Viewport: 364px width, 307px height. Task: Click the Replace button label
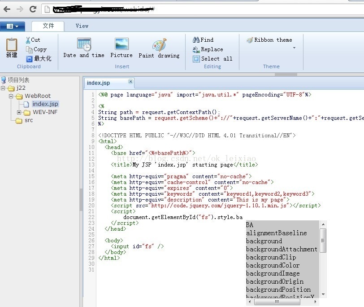pos(212,49)
